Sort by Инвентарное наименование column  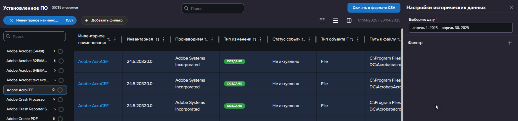click(x=109, y=39)
